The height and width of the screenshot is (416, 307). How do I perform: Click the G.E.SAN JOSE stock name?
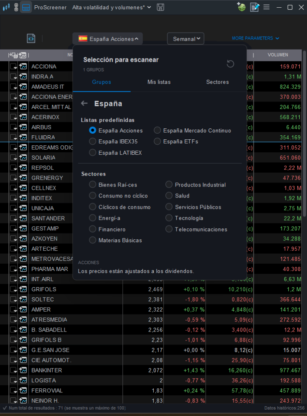[x=50, y=350]
